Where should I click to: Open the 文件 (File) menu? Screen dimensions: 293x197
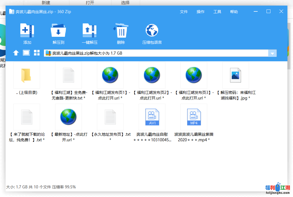point(184,12)
